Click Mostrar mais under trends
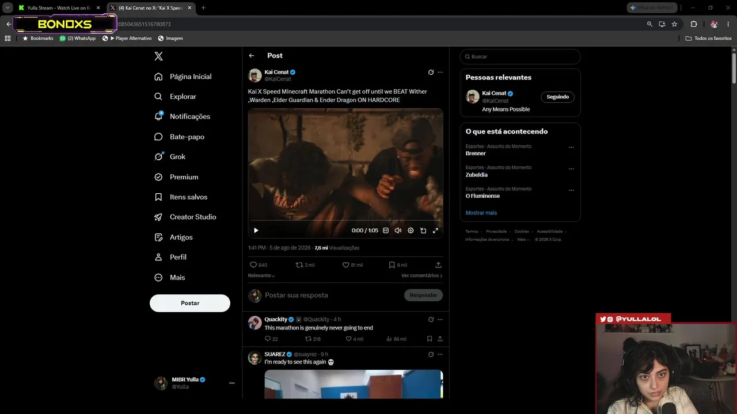Image resolution: width=737 pixels, height=414 pixels. 481,213
